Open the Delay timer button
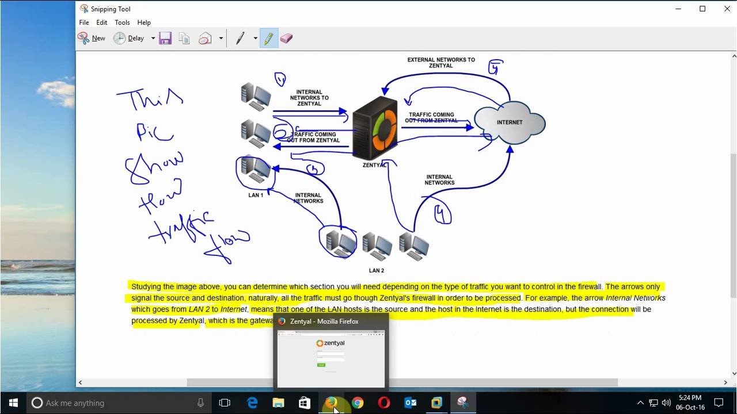The image size is (737, 414). coord(129,39)
